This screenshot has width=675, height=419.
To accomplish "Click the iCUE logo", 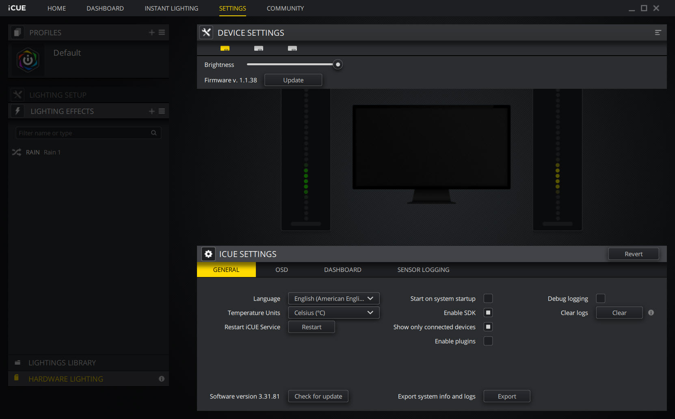I will point(17,8).
